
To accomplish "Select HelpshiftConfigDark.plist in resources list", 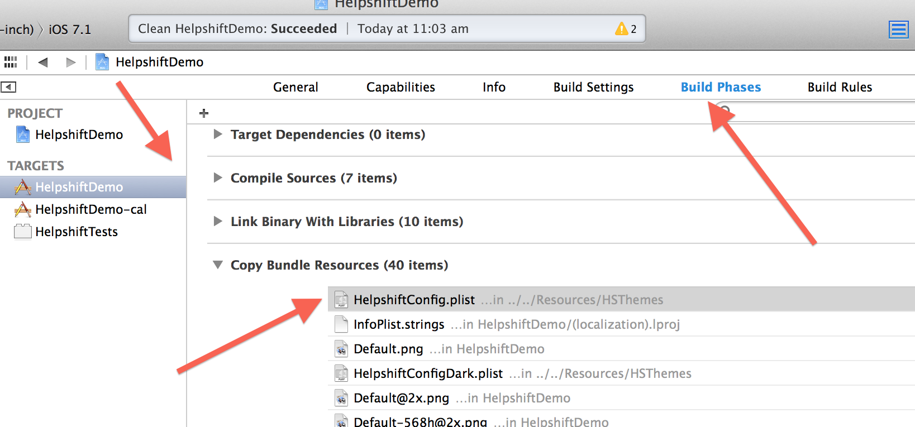I will (x=428, y=373).
